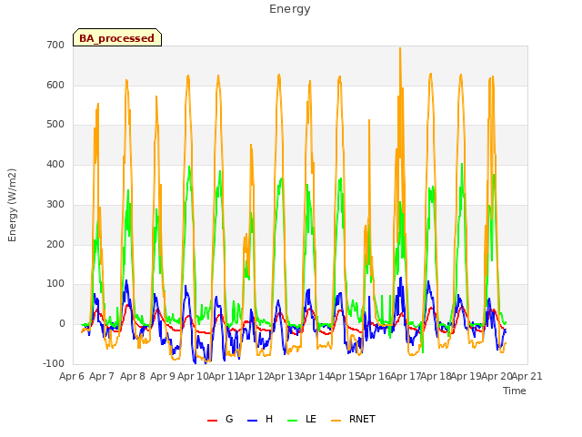Click the Apr 7 x-axis tick label

[x=102, y=376]
